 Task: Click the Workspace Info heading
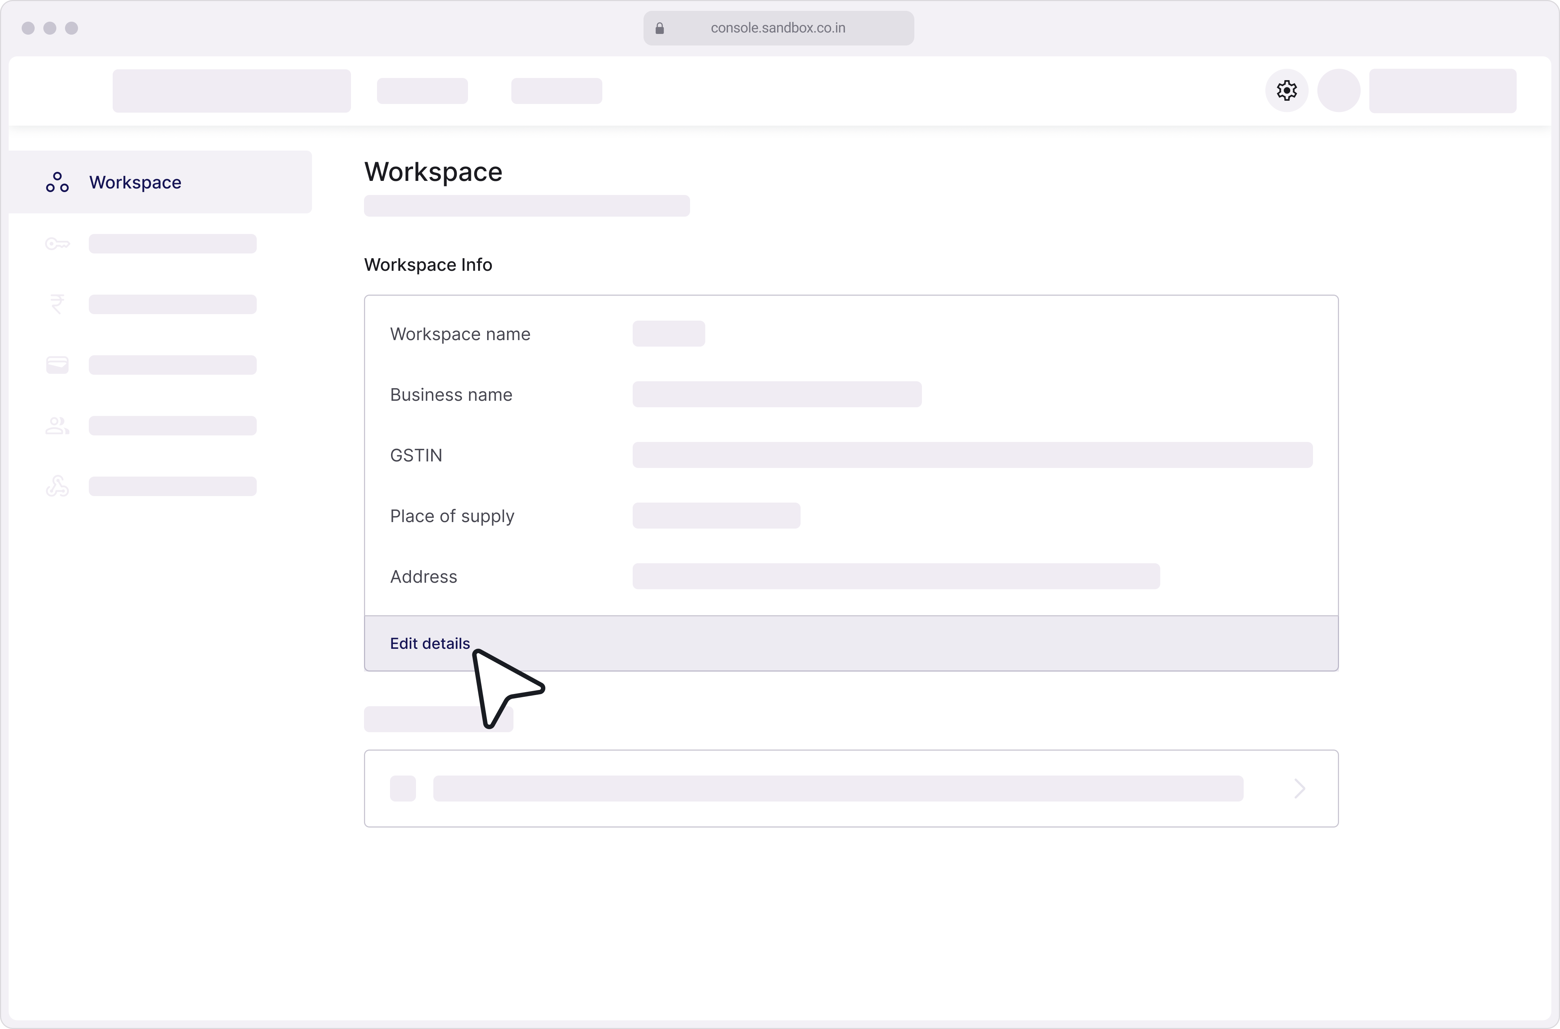click(428, 264)
